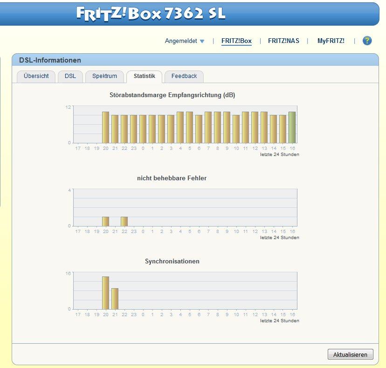Open the Feedback tab
The image size is (386, 368).
click(x=184, y=76)
